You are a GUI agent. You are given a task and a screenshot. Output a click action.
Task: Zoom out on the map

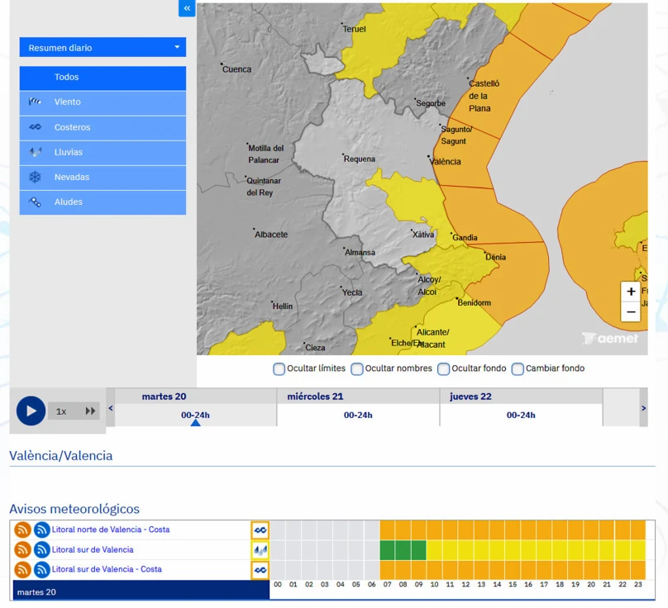(x=631, y=311)
